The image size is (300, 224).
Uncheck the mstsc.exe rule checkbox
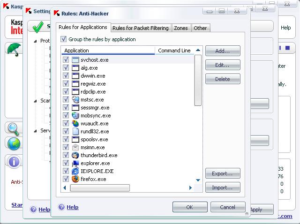(66, 100)
